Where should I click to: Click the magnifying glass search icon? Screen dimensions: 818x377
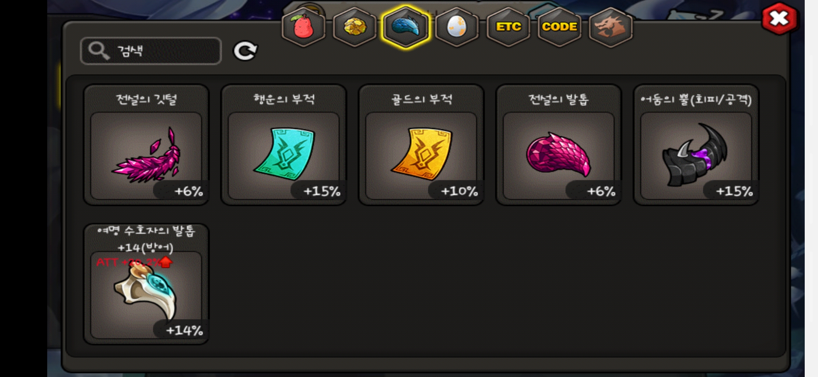tap(99, 51)
